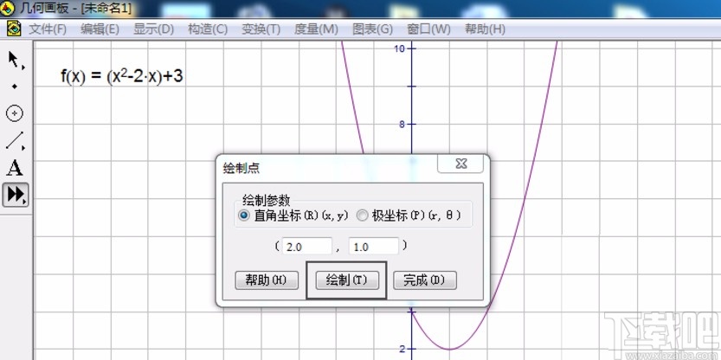The height and width of the screenshot is (360, 721).
Task: Click the y-axis label 10
Action: 399,48
